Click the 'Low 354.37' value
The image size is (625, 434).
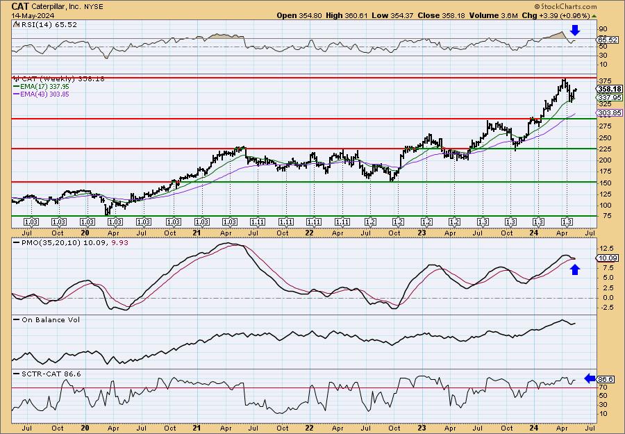coord(392,15)
